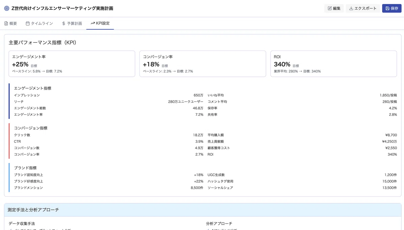
Task: Click the エンゲージメント指標 section heading
Action: pos(33,88)
